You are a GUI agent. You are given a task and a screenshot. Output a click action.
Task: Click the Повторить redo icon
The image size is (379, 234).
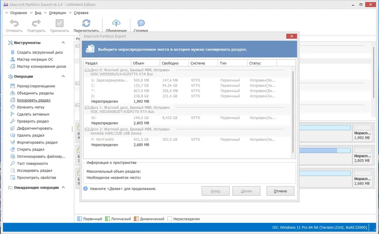[36, 23]
